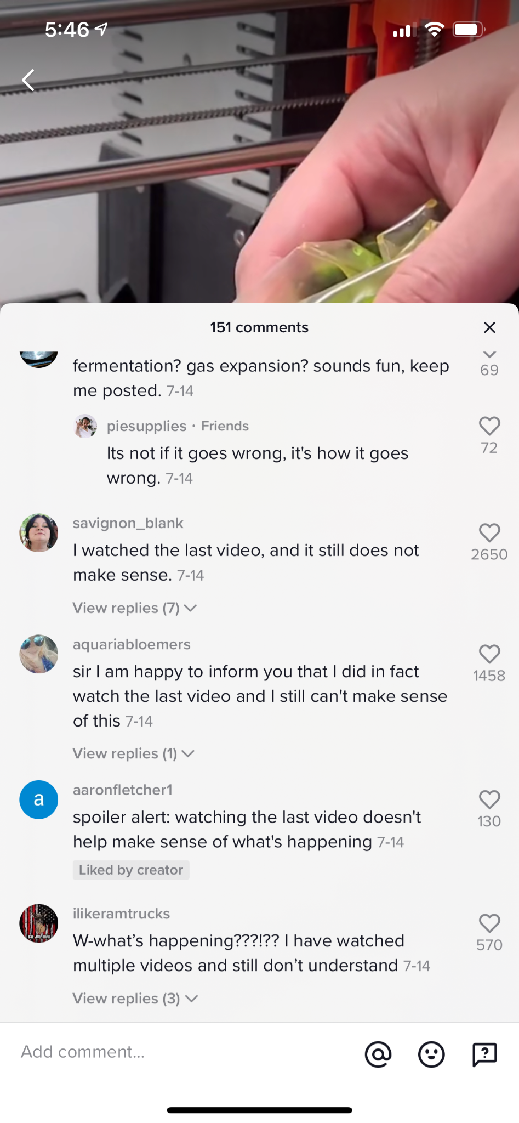Tap the back arrow over the video
This screenshot has width=519, height=1123.
[28, 80]
